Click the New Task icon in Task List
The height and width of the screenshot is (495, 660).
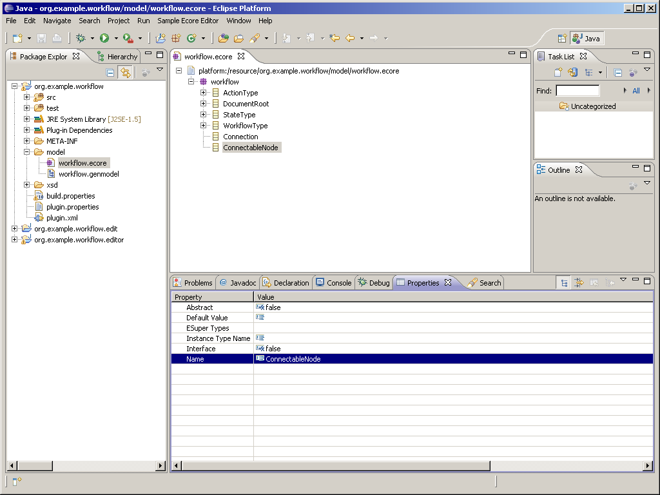pos(558,73)
